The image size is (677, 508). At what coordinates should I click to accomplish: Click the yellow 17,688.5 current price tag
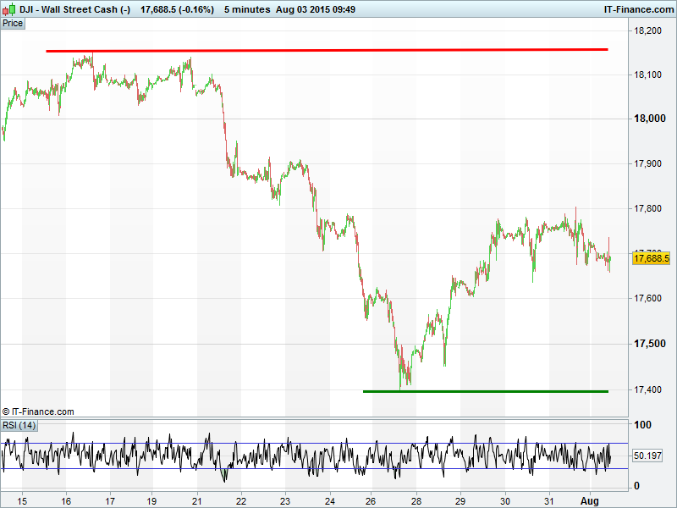point(651,258)
